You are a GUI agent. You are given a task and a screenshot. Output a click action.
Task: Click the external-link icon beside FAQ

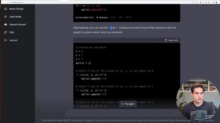coord(5,32)
